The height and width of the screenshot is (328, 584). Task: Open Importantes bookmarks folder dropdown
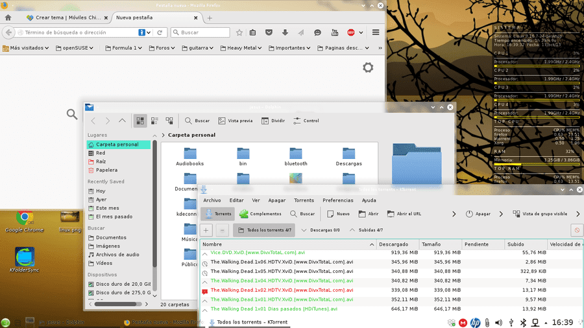point(290,48)
